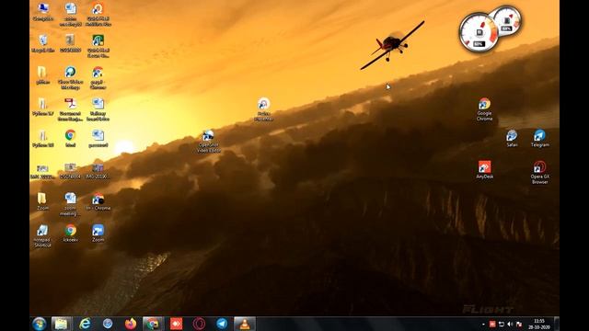Switch to VLC media player in taskbar
The height and width of the screenshot is (331, 589).
245,324
